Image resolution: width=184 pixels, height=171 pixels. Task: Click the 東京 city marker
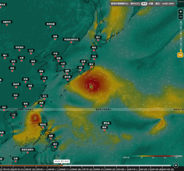pos(91,67)
